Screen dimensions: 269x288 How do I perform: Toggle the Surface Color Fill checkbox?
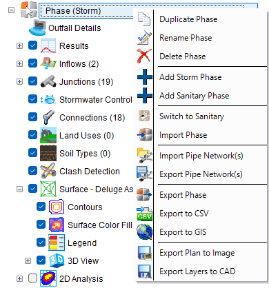(x=41, y=225)
